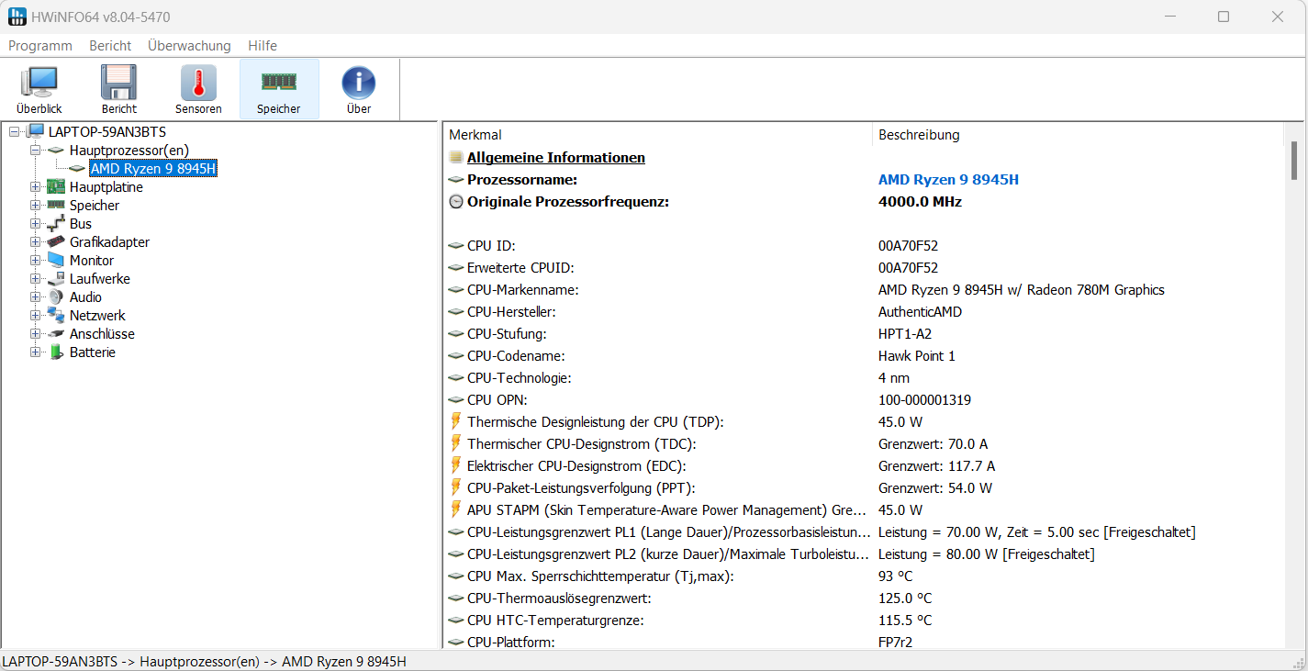The width and height of the screenshot is (1308, 671).
Task: Click the Bericht floppy disk icon
Action: (x=119, y=84)
